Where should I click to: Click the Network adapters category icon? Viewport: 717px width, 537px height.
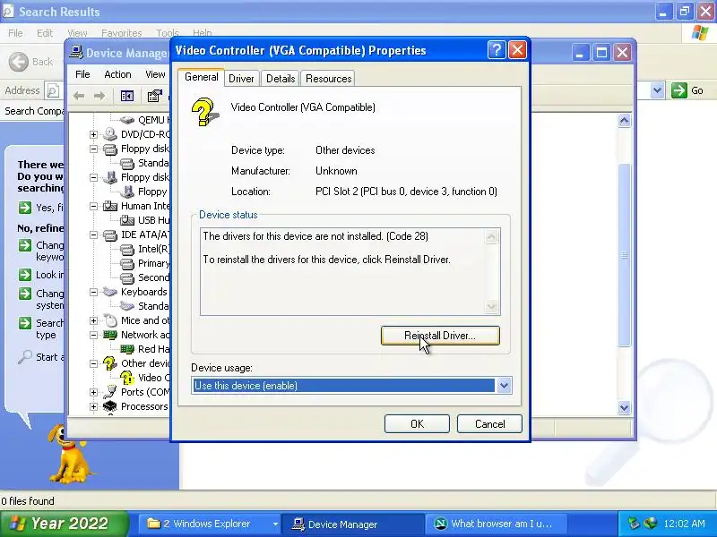click(x=109, y=335)
